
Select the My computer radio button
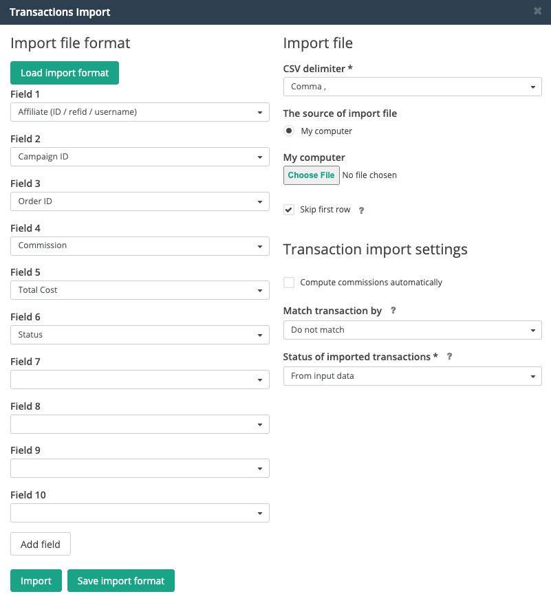pos(289,131)
